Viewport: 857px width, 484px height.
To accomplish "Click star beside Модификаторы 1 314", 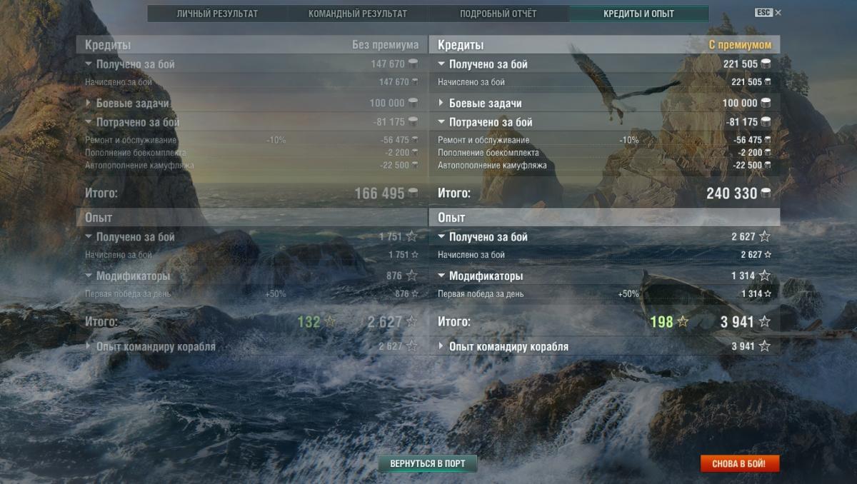I will click(x=765, y=276).
